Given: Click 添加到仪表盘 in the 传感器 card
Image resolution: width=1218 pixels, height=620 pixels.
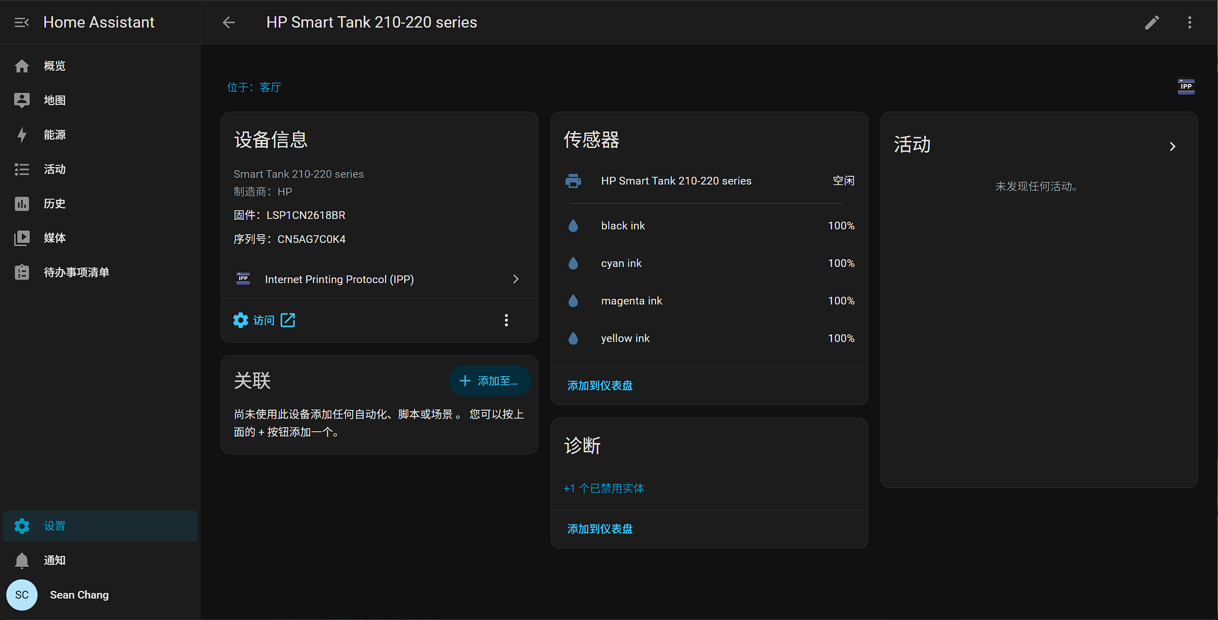Looking at the screenshot, I should (x=600, y=386).
